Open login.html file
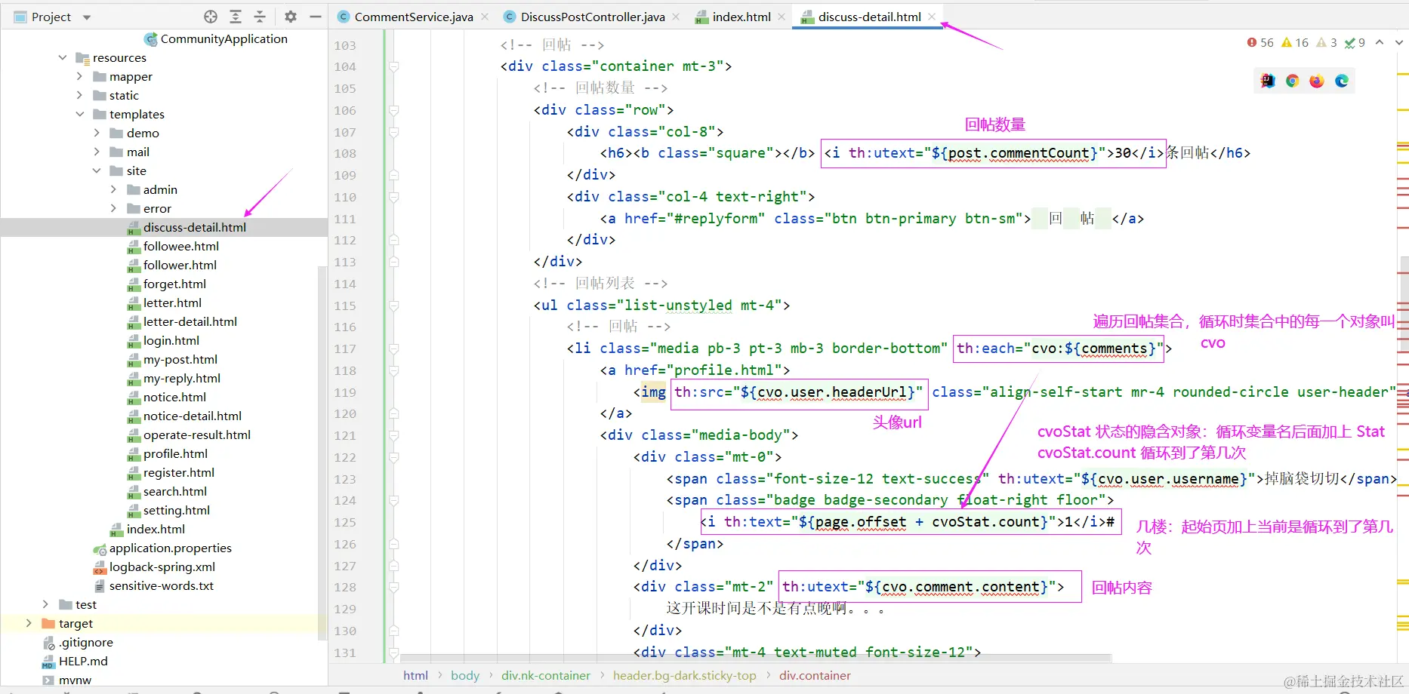 click(171, 340)
